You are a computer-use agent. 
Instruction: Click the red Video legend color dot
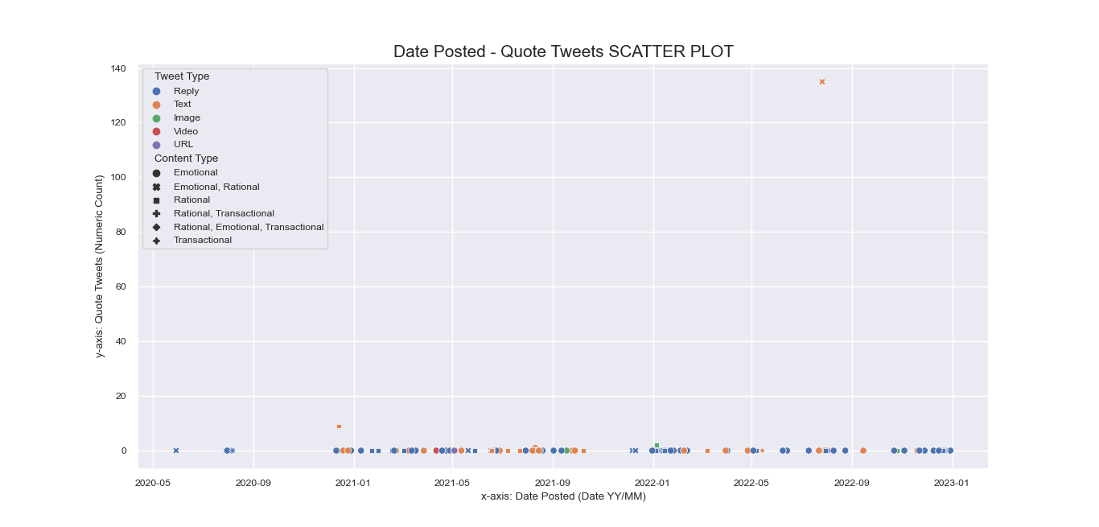click(156, 131)
